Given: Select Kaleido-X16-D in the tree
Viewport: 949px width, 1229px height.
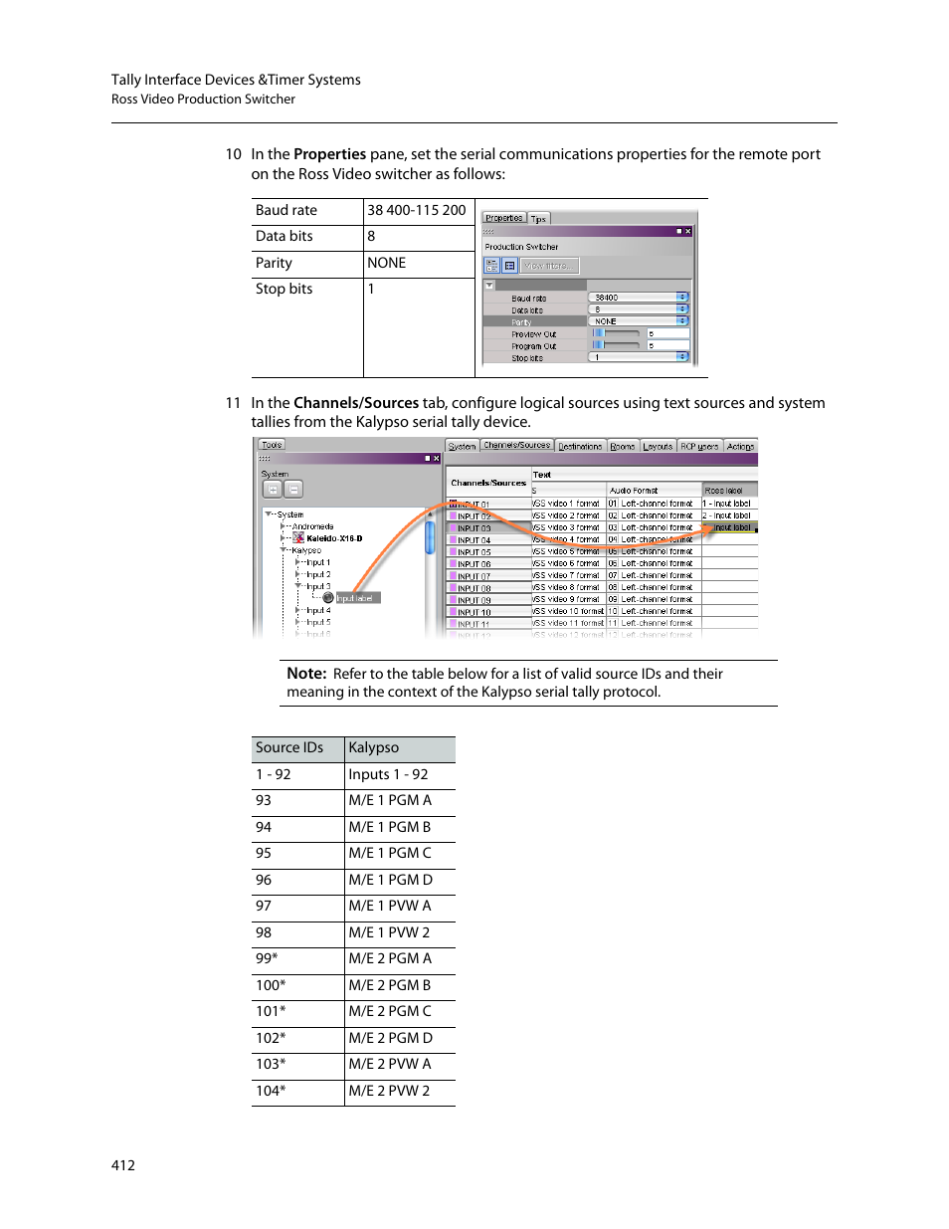Looking at the screenshot, I should (334, 538).
